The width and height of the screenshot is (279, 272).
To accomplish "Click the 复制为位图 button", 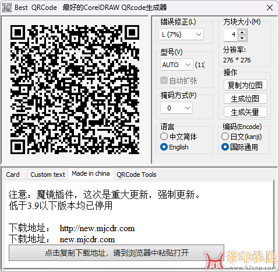I will point(245,85).
